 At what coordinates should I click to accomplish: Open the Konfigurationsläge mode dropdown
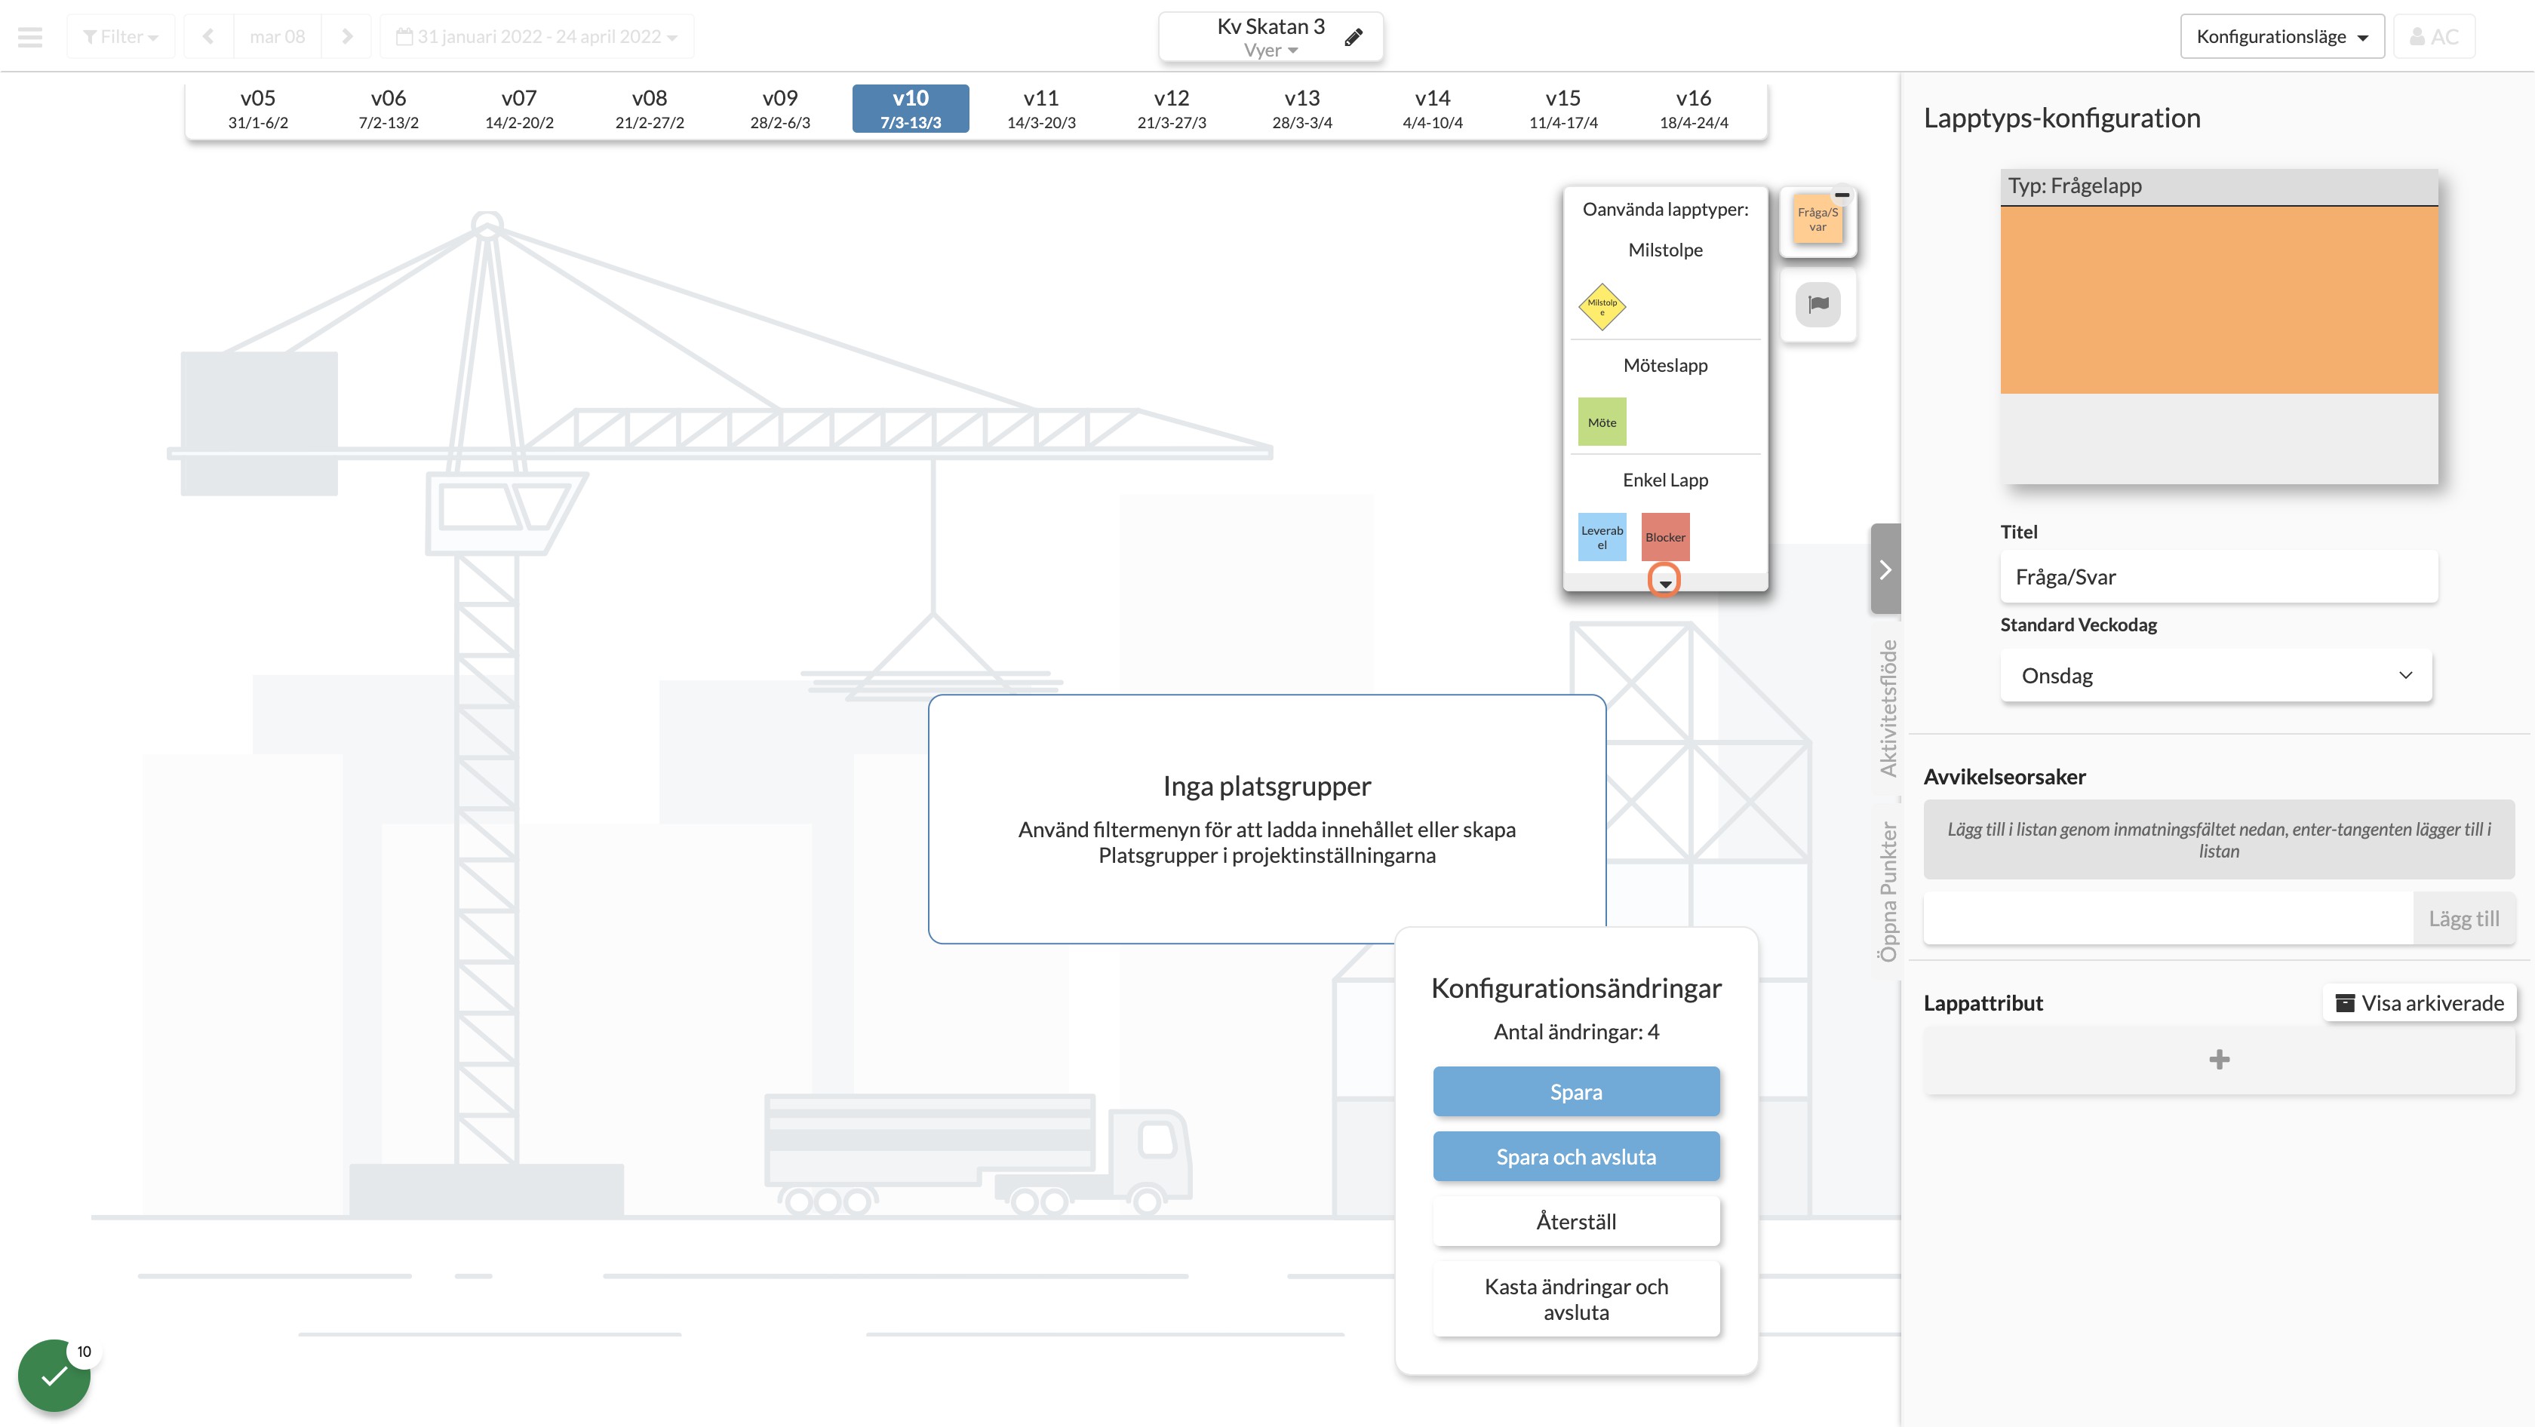(x=2282, y=36)
